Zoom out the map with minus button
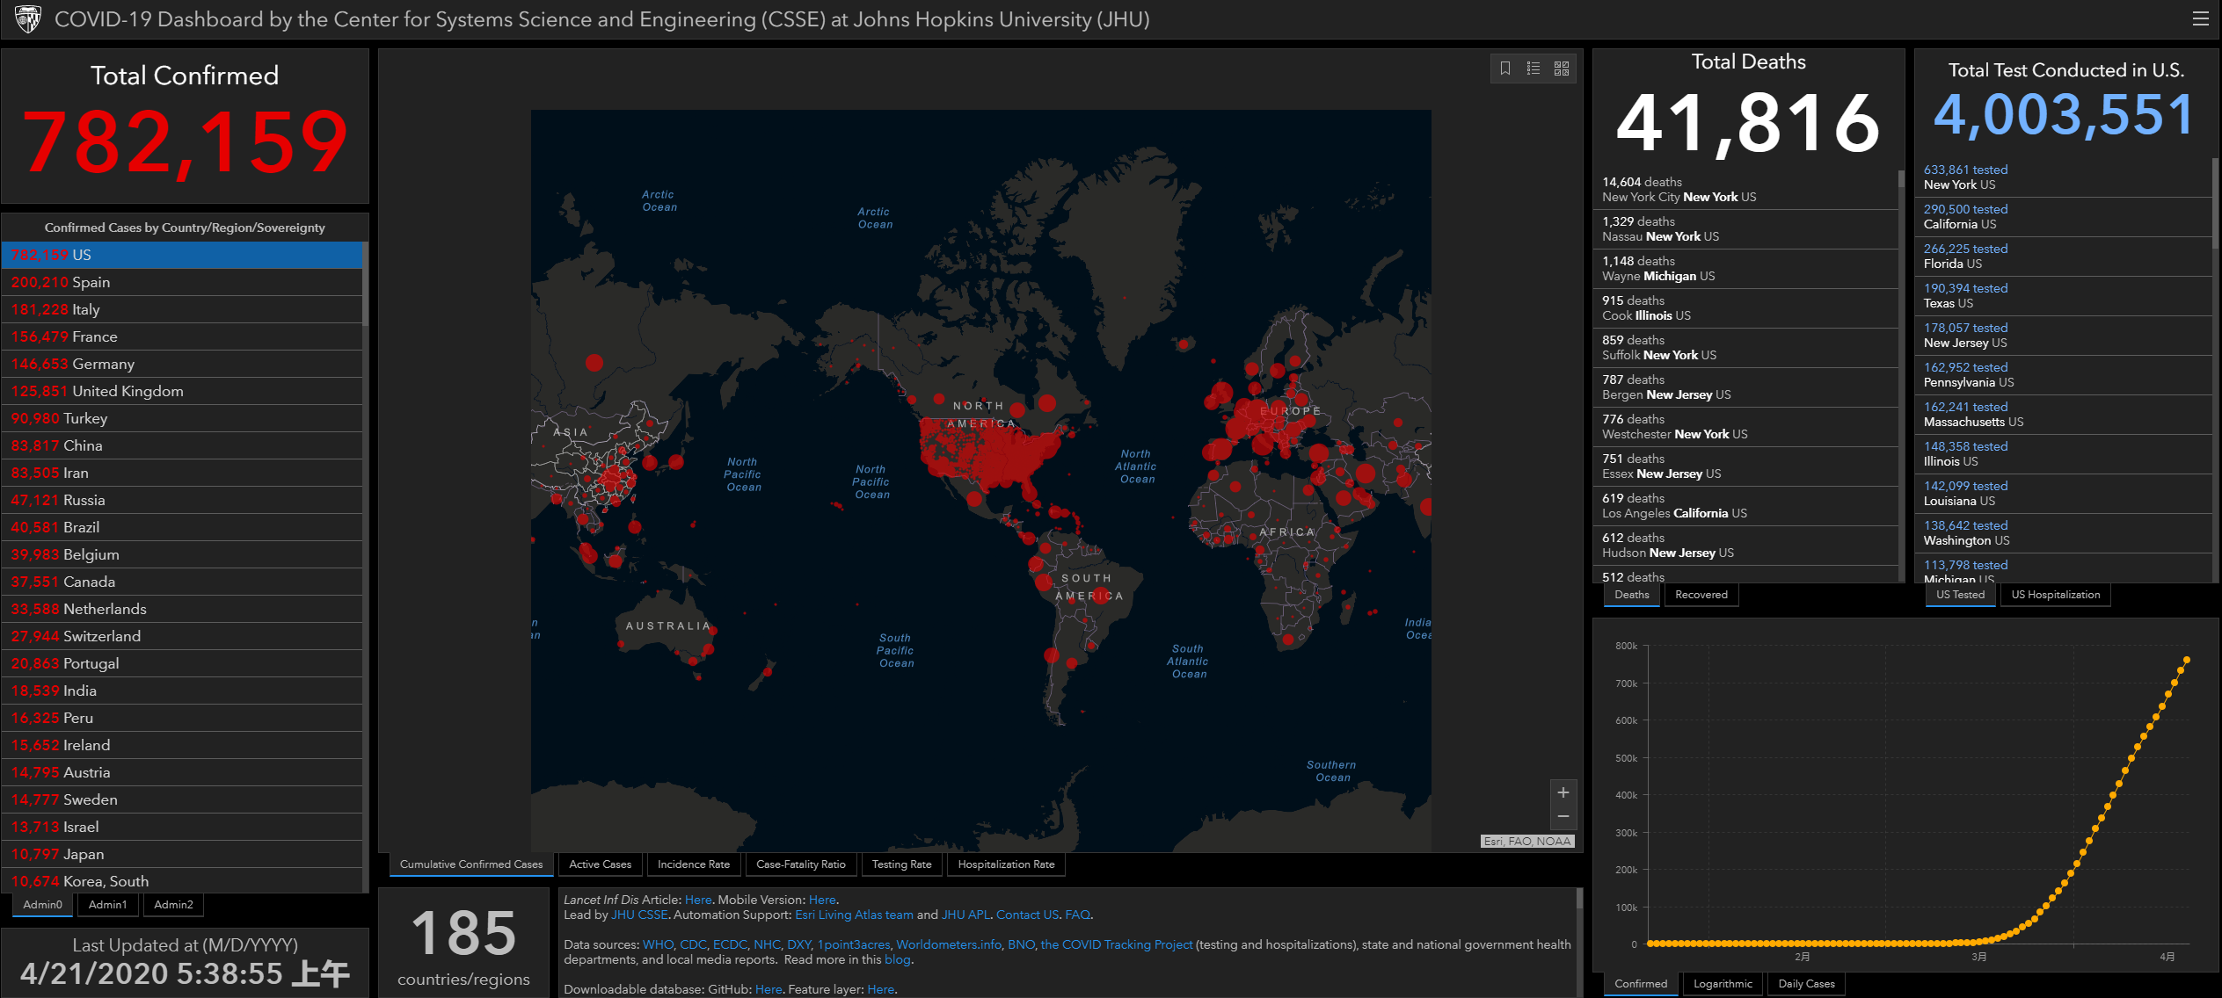 [1563, 817]
